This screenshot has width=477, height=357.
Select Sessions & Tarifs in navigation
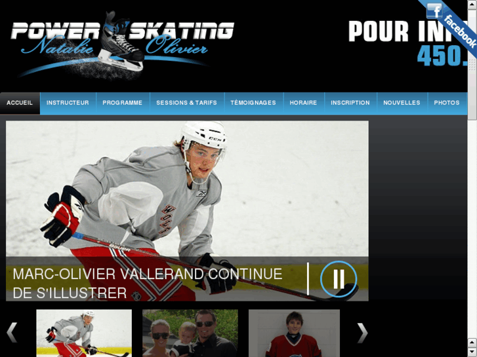pyautogui.click(x=187, y=103)
